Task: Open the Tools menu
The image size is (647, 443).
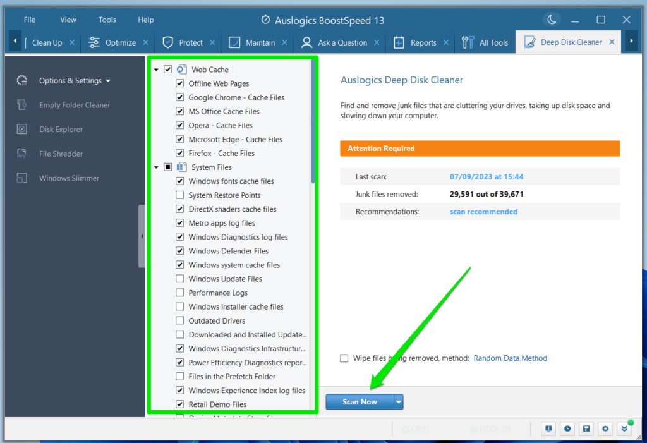Action: click(x=107, y=19)
